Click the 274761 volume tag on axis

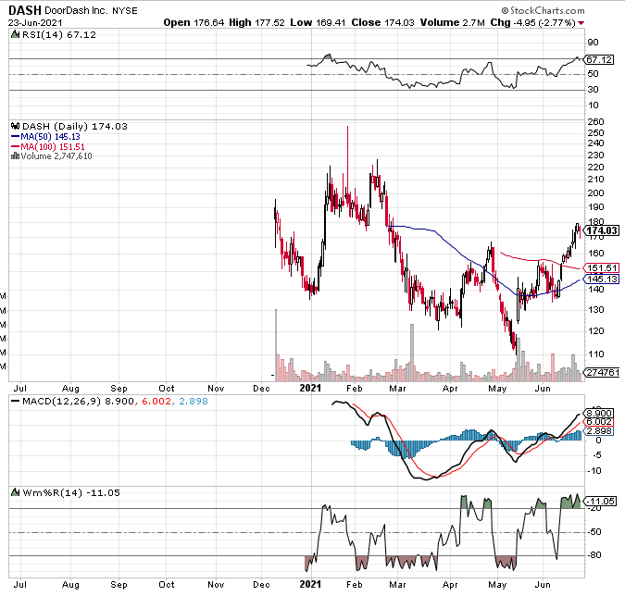(602, 372)
